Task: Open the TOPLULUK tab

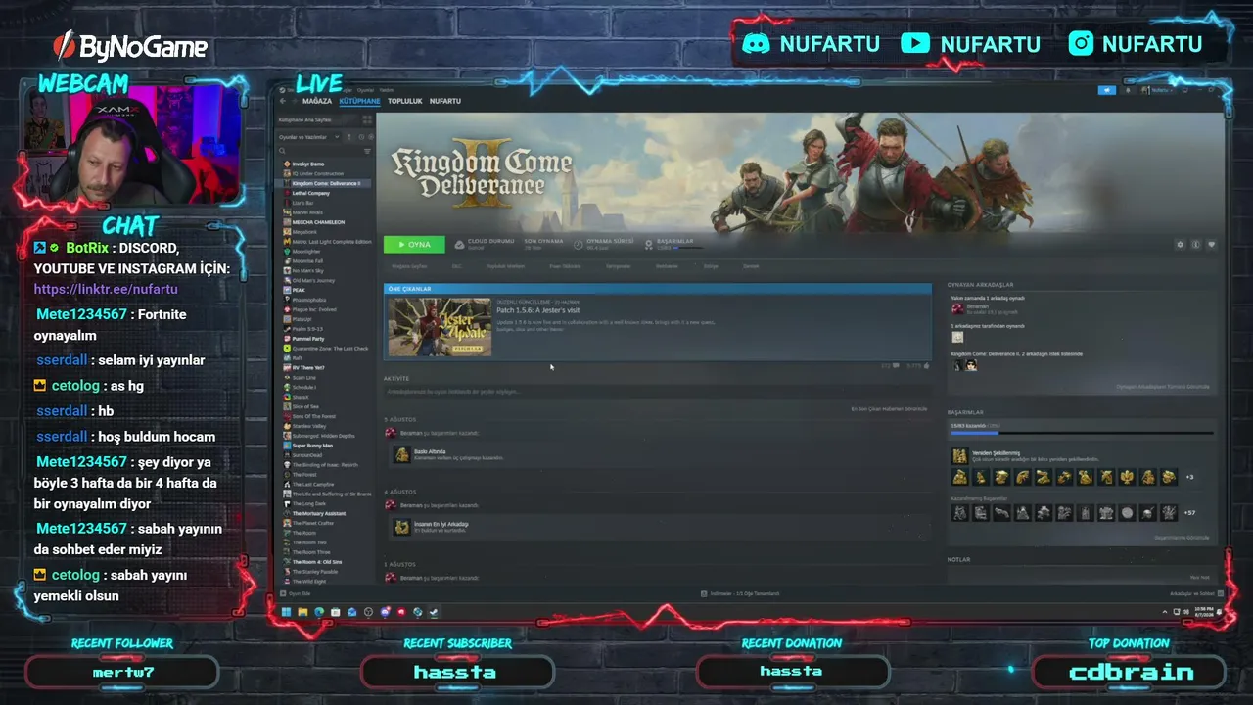Action: (x=404, y=101)
